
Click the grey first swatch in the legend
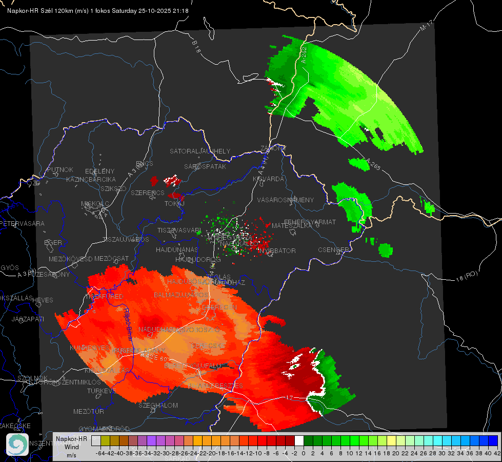coord(96,440)
